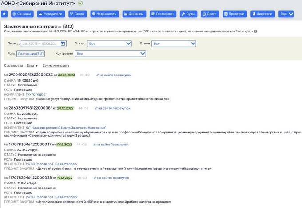Click the home icon button
The width and height of the screenshot is (302, 208).
point(5,14)
